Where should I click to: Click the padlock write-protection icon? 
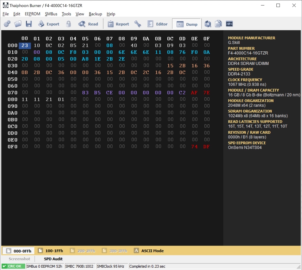(x=68, y=24)
